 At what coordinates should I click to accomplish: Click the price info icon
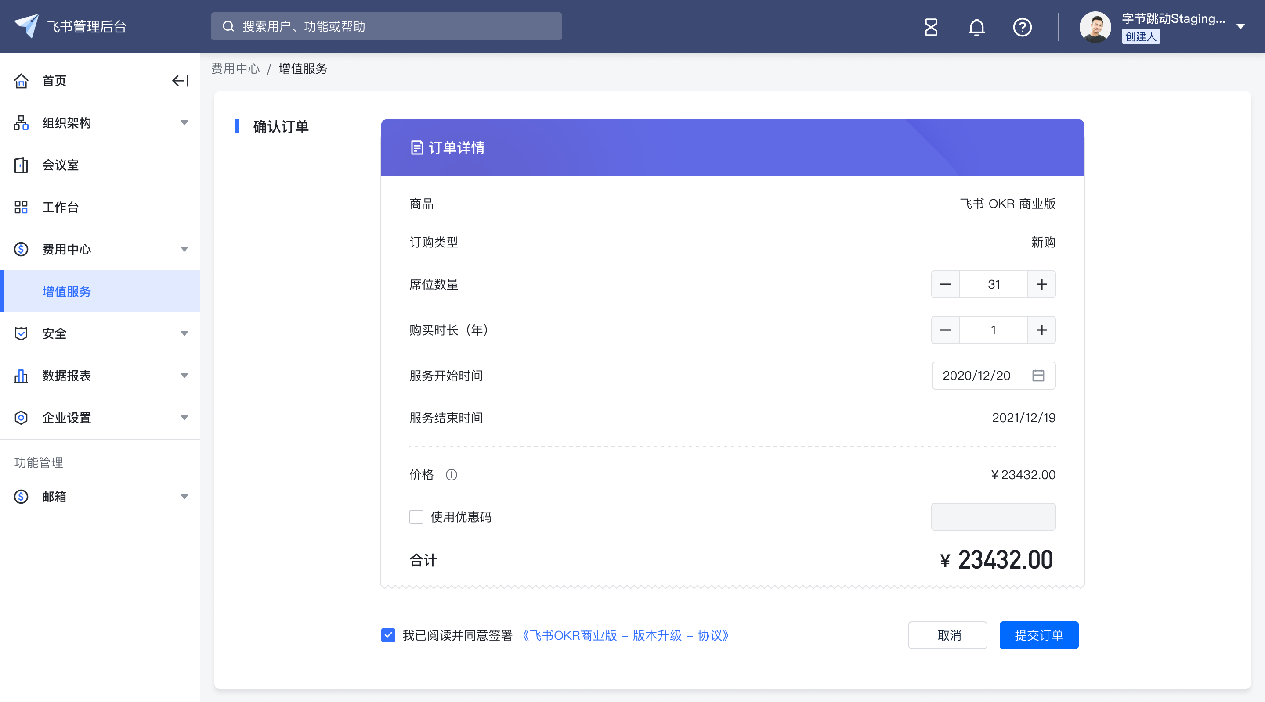pyautogui.click(x=451, y=474)
